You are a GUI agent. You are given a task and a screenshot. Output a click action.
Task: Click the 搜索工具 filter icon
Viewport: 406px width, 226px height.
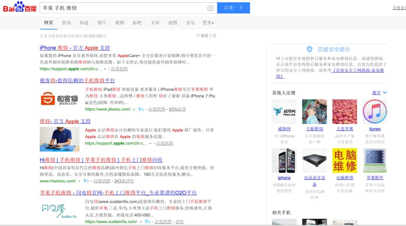[198, 36]
